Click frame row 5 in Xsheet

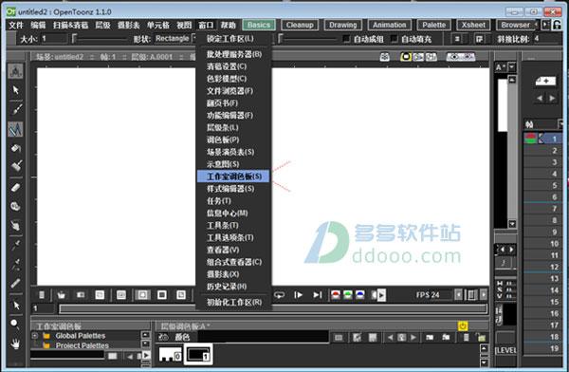coord(542,186)
